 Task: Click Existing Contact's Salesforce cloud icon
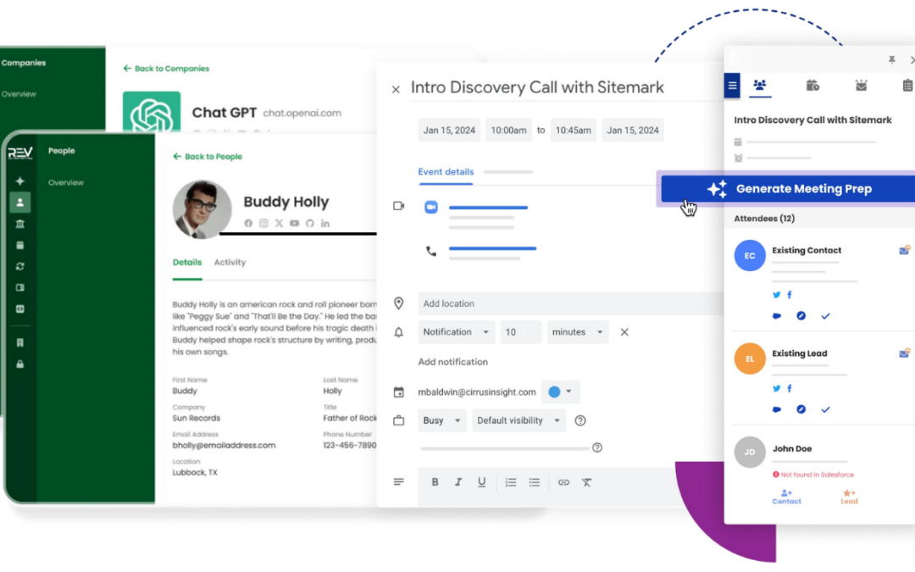(777, 316)
